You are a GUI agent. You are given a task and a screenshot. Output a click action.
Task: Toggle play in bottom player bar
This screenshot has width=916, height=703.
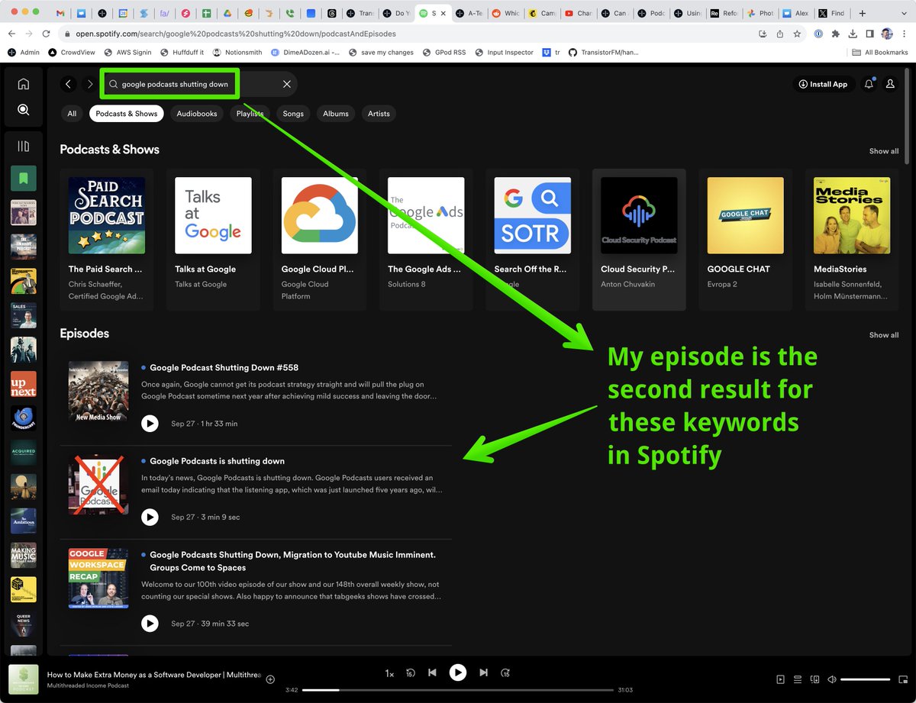457,672
